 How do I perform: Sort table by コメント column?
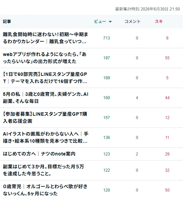(132, 22)
